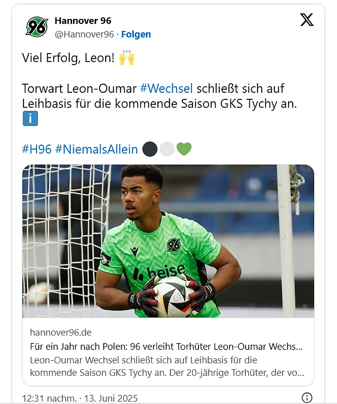Open the headline "Für ein Jahr nach Polen"
The width and height of the screenshot is (337, 404).
pyautogui.click(x=166, y=347)
